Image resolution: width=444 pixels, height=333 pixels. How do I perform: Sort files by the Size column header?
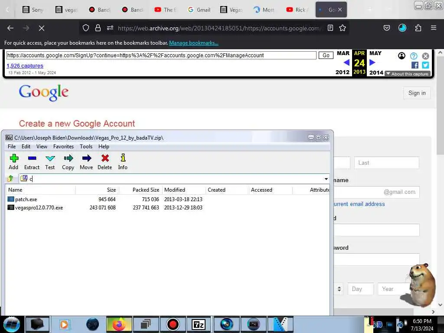98,190
